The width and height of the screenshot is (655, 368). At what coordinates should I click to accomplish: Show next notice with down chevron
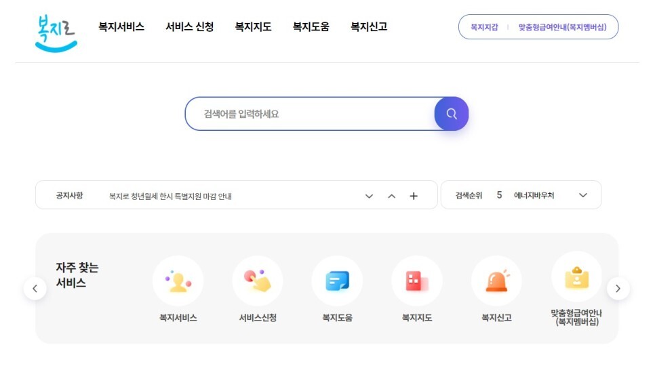click(369, 196)
